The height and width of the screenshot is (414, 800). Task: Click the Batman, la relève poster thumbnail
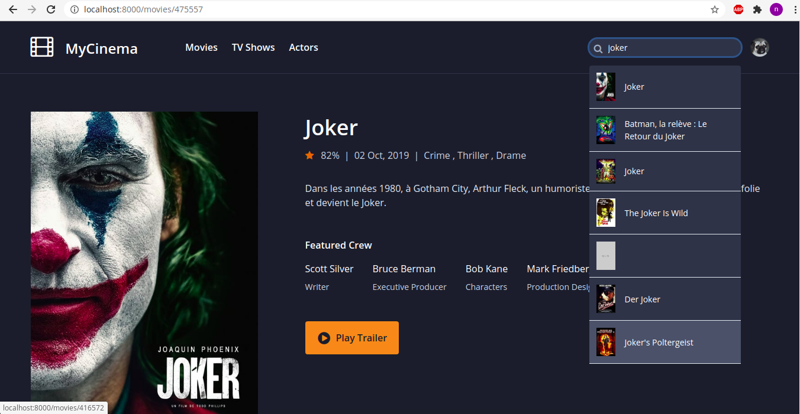[606, 130]
